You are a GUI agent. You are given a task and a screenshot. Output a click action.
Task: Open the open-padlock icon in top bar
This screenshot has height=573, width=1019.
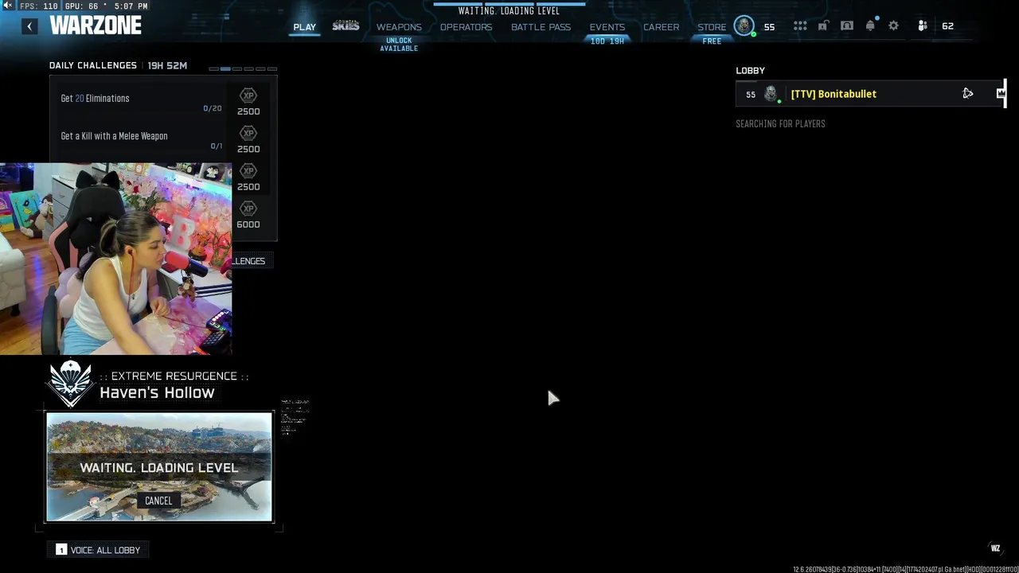point(823,26)
